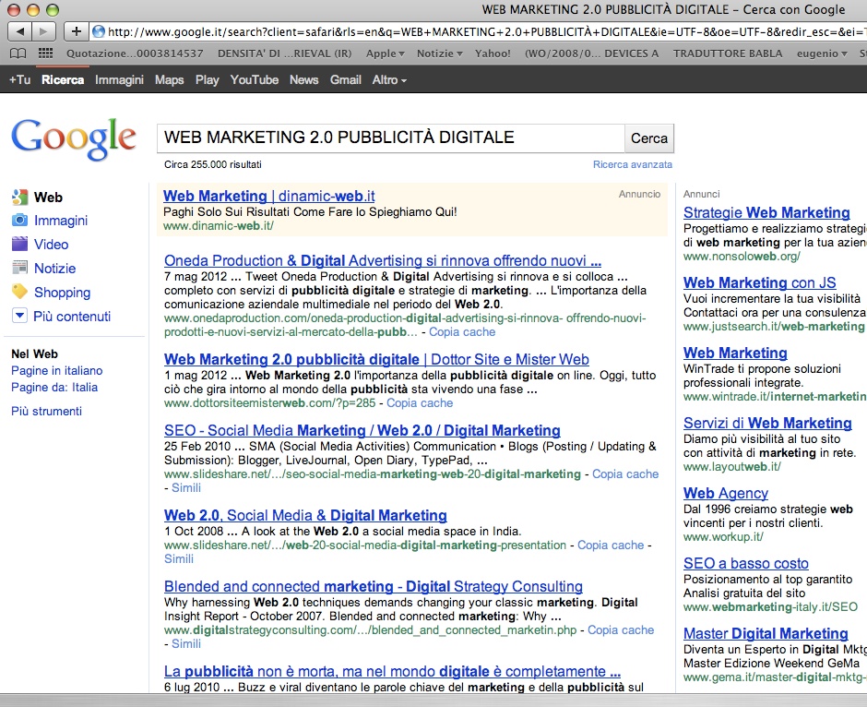Select Ricerca in the Google bar
The image size is (867, 707).
tap(63, 80)
